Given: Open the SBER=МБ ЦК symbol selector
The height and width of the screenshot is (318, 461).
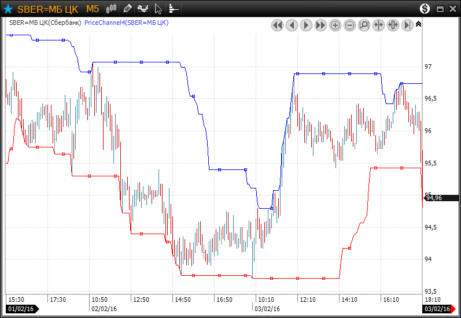Looking at the screenshot, I should click(x=48, y=9).
